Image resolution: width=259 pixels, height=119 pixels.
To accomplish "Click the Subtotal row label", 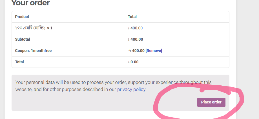I will [22, 39].
